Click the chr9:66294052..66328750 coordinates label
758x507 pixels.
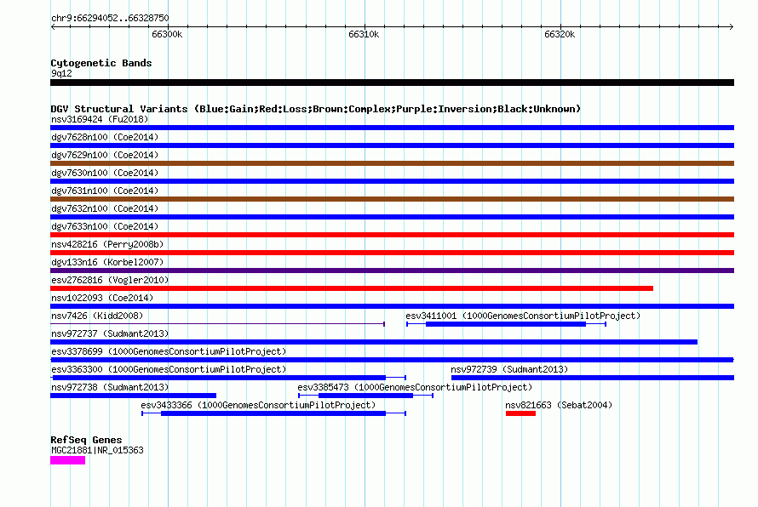click(110, 19)
